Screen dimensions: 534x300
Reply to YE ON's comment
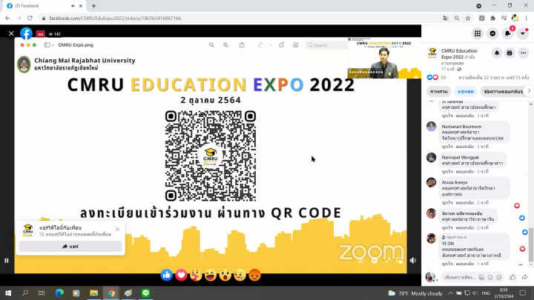[464, 264]
